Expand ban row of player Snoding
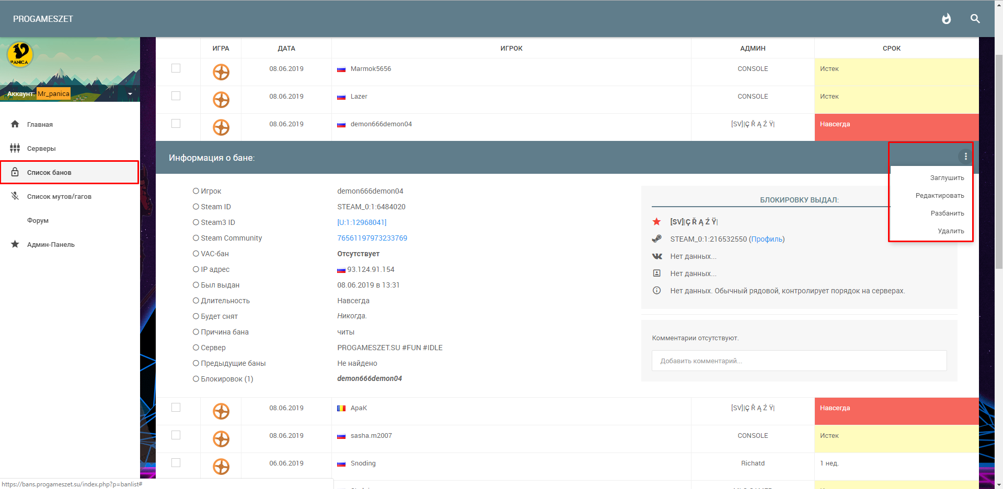The image size is (1003, 489). (567, 467)
